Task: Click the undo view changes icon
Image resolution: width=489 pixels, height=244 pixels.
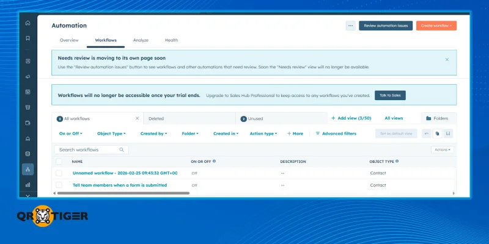Action: [427, 134]
